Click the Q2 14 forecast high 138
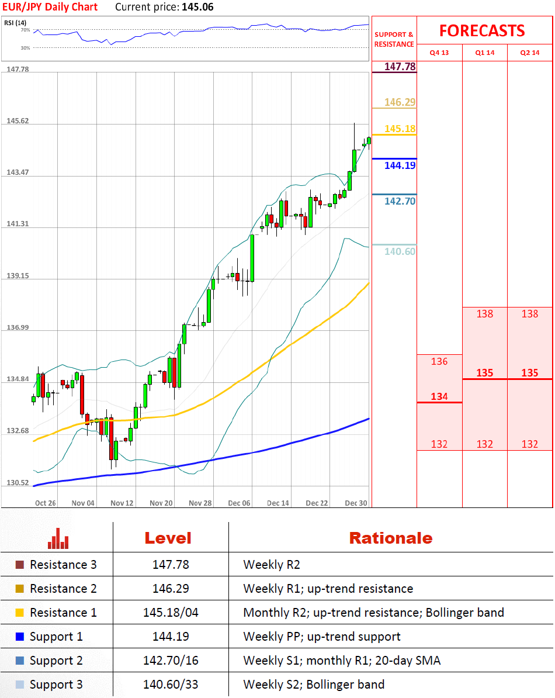This screenshot has width=555, height=698. pyautogui.click(x=530, y=314)
